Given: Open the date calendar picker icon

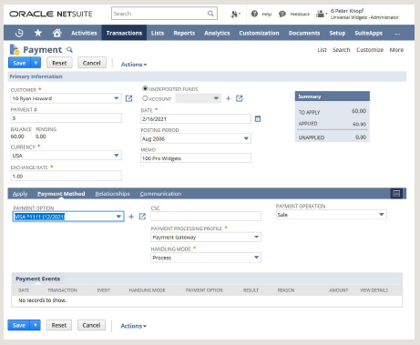Looking at the screenshot, I should 258,119.
